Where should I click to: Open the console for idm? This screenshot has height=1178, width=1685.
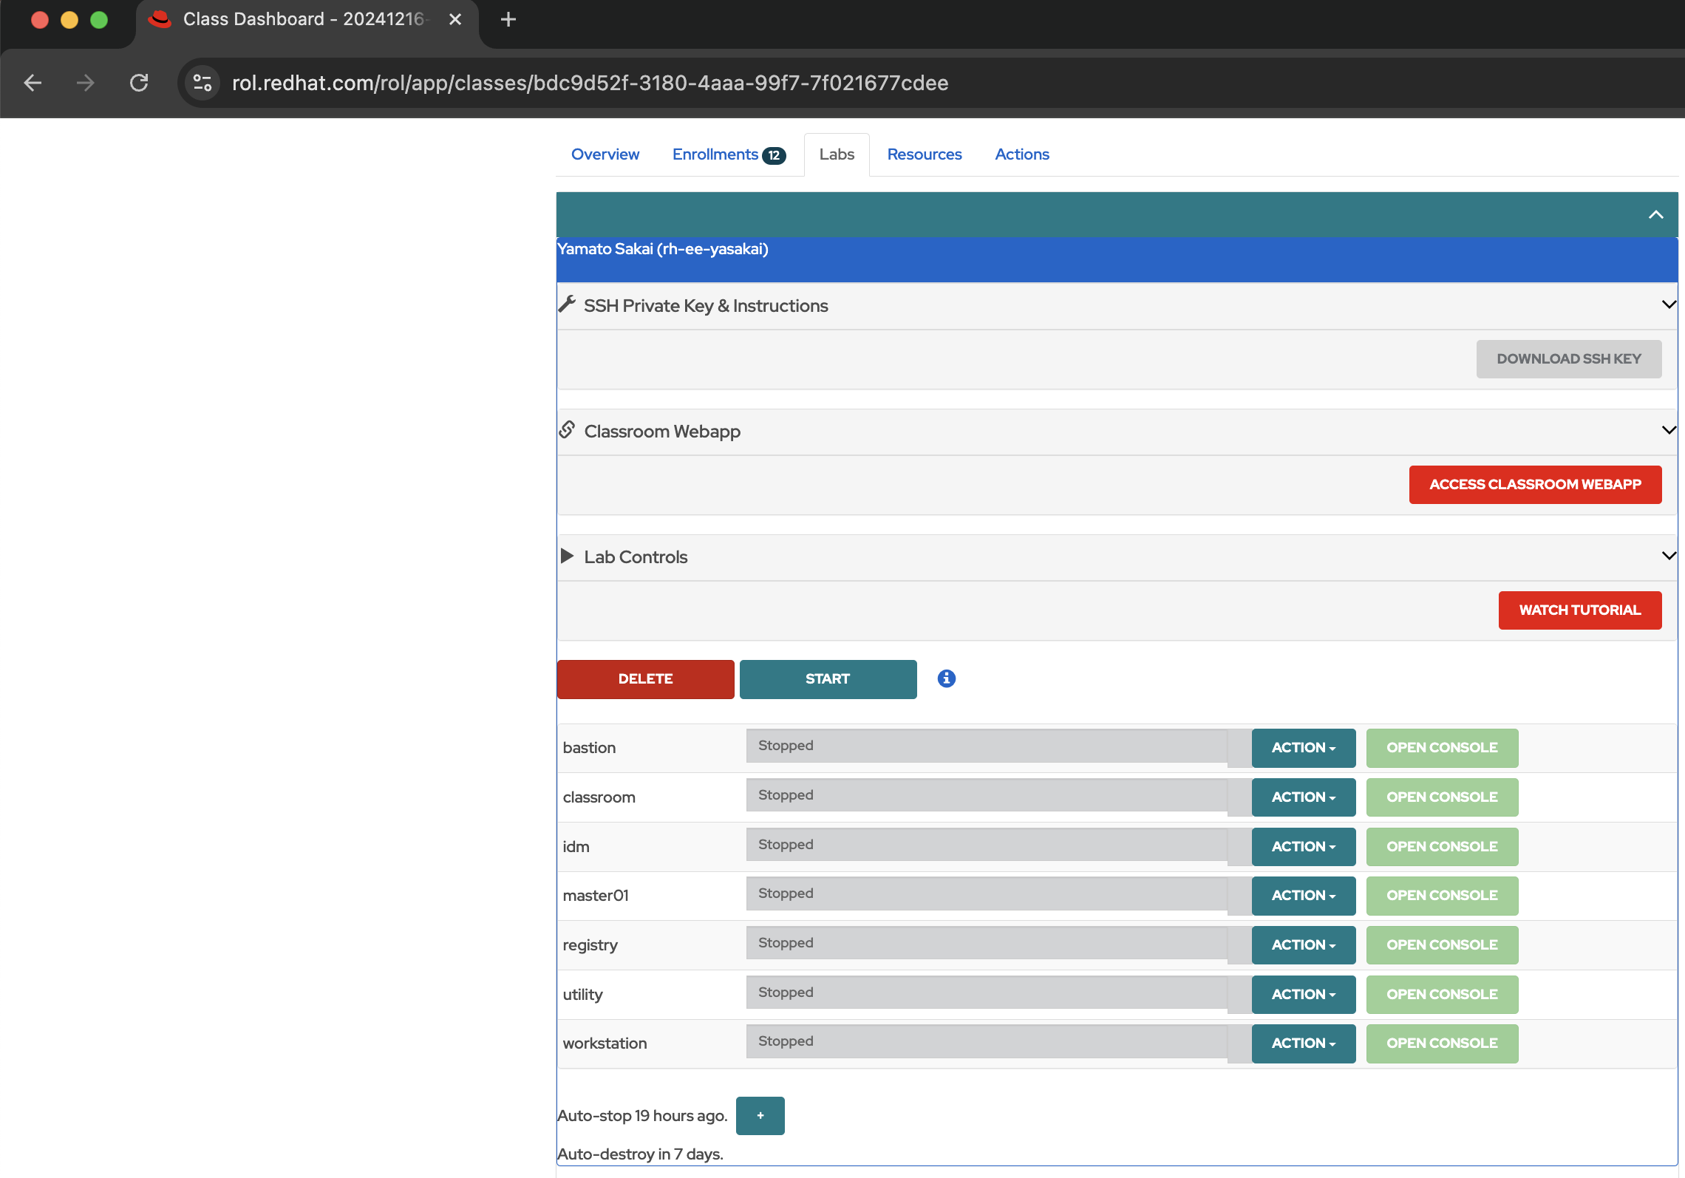point(1441,846)
